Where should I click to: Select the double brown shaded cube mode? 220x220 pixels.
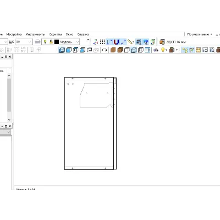[120, 50]
